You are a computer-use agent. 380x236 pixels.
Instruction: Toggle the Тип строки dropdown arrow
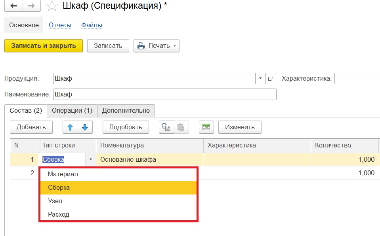coord(91,159)
